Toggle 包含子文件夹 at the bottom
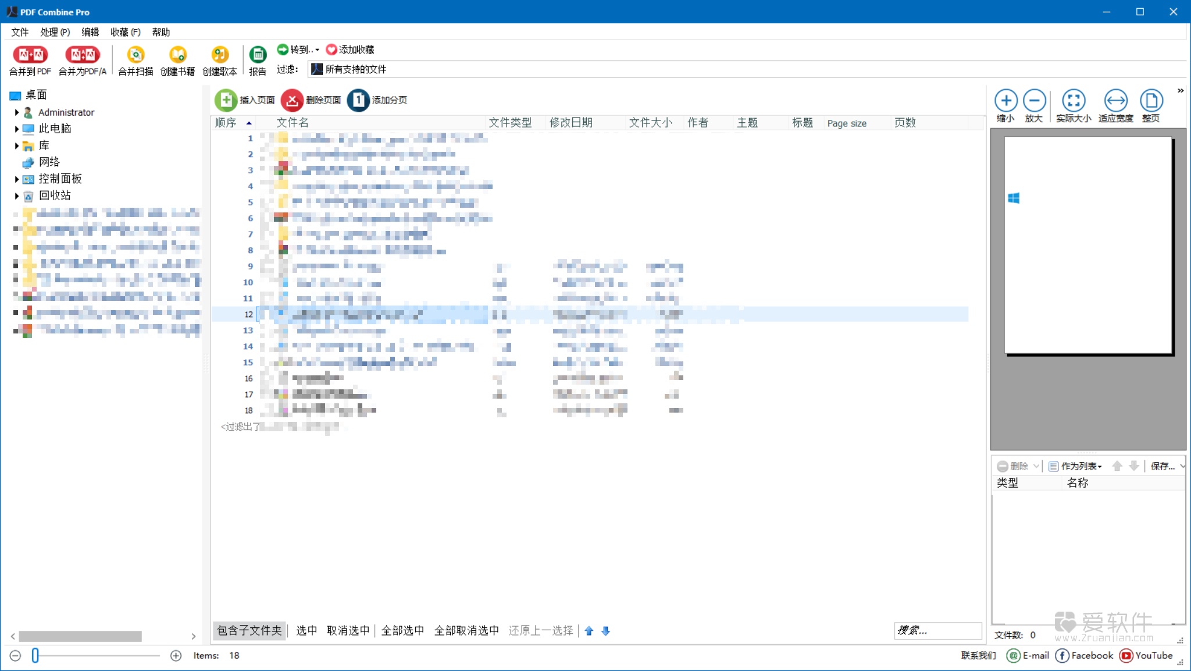 [249, 630]
